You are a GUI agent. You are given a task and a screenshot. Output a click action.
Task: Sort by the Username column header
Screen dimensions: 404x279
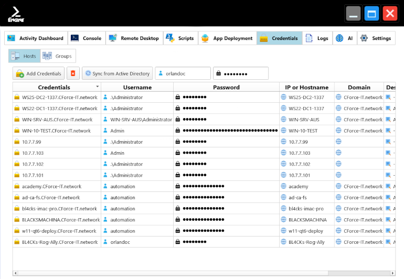pyautogui.click(x=137, y=88)
